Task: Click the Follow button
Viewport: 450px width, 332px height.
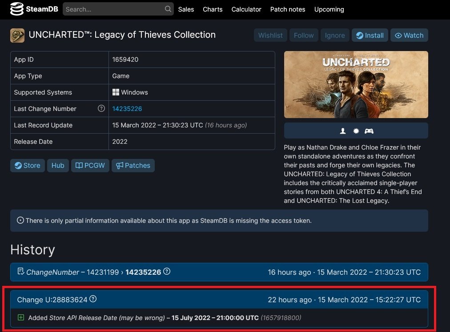Action: coord(304,35)
